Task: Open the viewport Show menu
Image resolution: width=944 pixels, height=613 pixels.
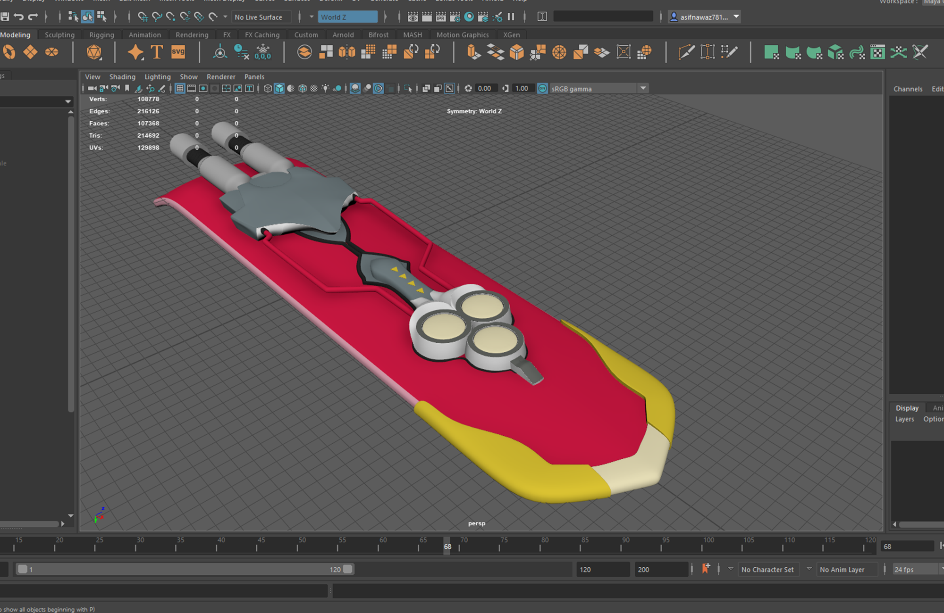Action: (x=189, y=77)
